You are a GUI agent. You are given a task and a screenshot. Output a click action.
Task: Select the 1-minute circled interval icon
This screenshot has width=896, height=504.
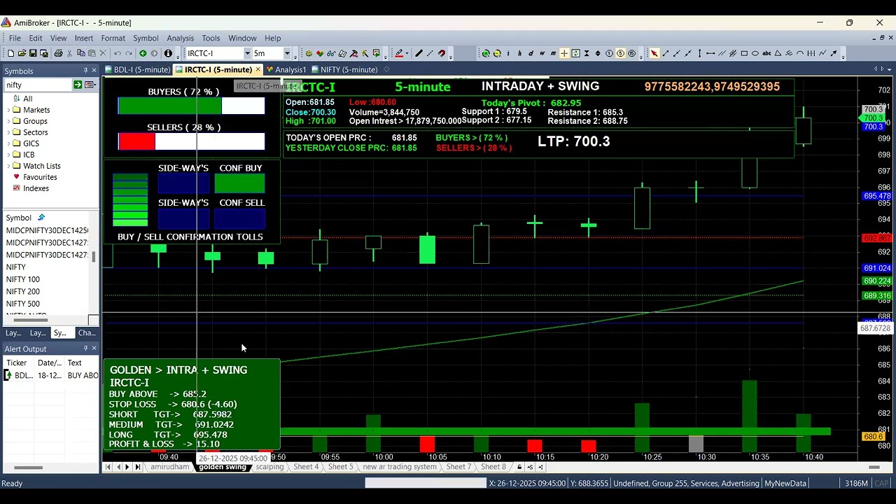coord(609,53)
